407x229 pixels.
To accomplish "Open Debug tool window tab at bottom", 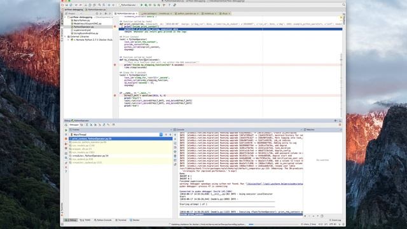I will tap(71, 220).
